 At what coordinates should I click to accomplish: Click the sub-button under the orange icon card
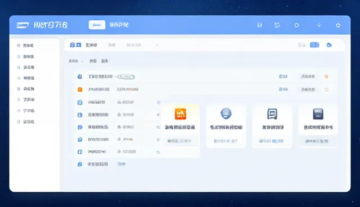179,141
